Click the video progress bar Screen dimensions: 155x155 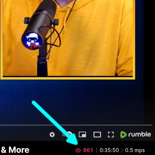[76, 125]
